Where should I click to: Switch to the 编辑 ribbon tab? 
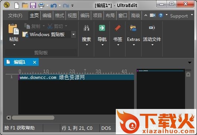(x=47, y=16)
